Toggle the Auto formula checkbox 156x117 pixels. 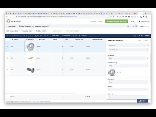(x=79, y=36)
